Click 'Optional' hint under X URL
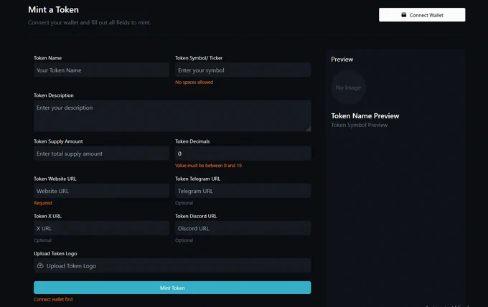Screen dimensions: 488x307 tap(42, 240)
